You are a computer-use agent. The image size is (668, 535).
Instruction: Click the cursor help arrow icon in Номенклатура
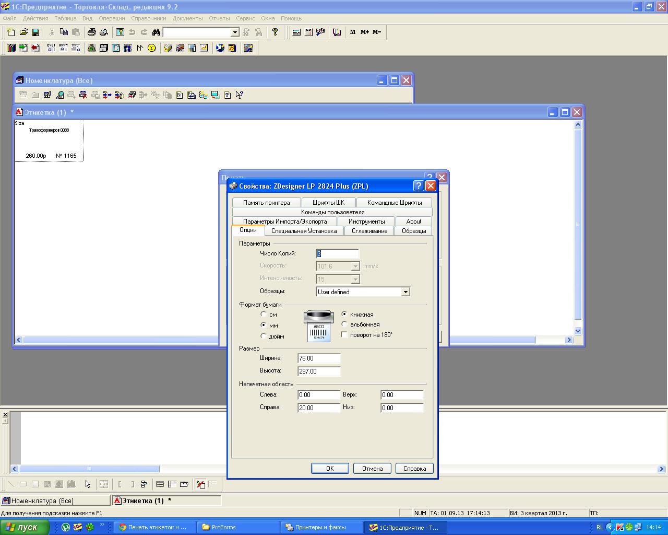(x=239, y=95)
